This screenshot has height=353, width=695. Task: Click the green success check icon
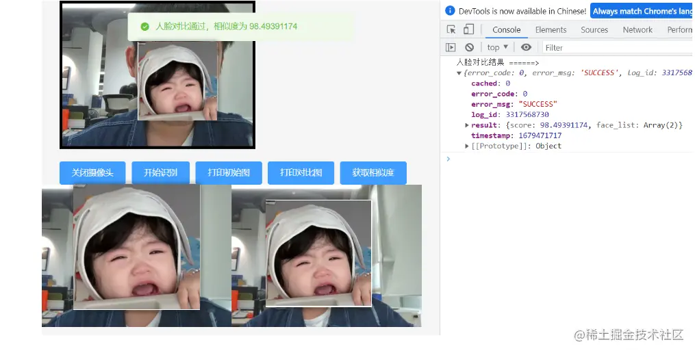[145, 27]
